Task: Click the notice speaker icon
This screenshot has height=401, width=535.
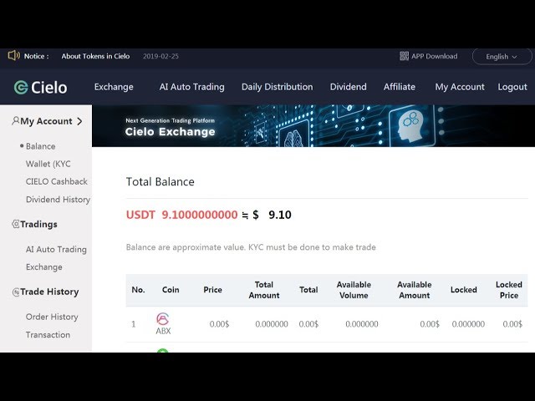Action: click(13, 55)
